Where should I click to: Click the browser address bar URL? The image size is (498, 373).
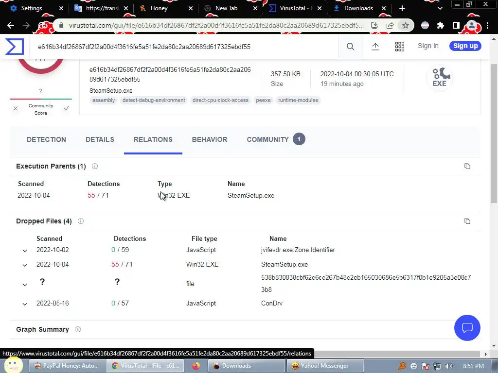[x=216, y=25]
